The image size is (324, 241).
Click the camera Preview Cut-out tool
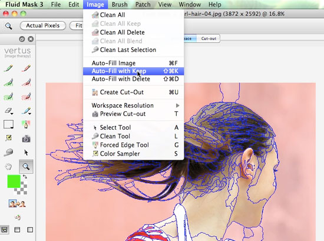tap(26, 139)
